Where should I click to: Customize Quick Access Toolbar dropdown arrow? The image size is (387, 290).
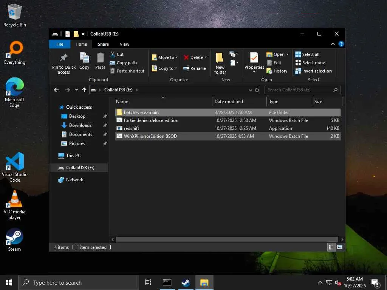pyautogui.click(x=83, y=34)
